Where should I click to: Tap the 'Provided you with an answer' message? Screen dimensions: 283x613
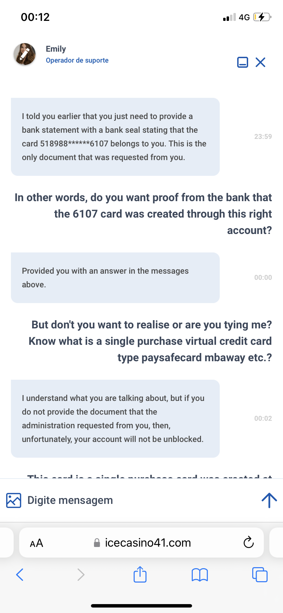(x=115, y=278)
